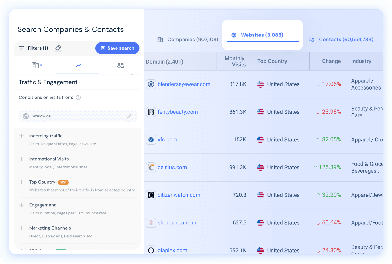The height and width of the screenshot is (264, 392).
Task: Click the citizenwatch.com logo icon
Action: point(151,195)
